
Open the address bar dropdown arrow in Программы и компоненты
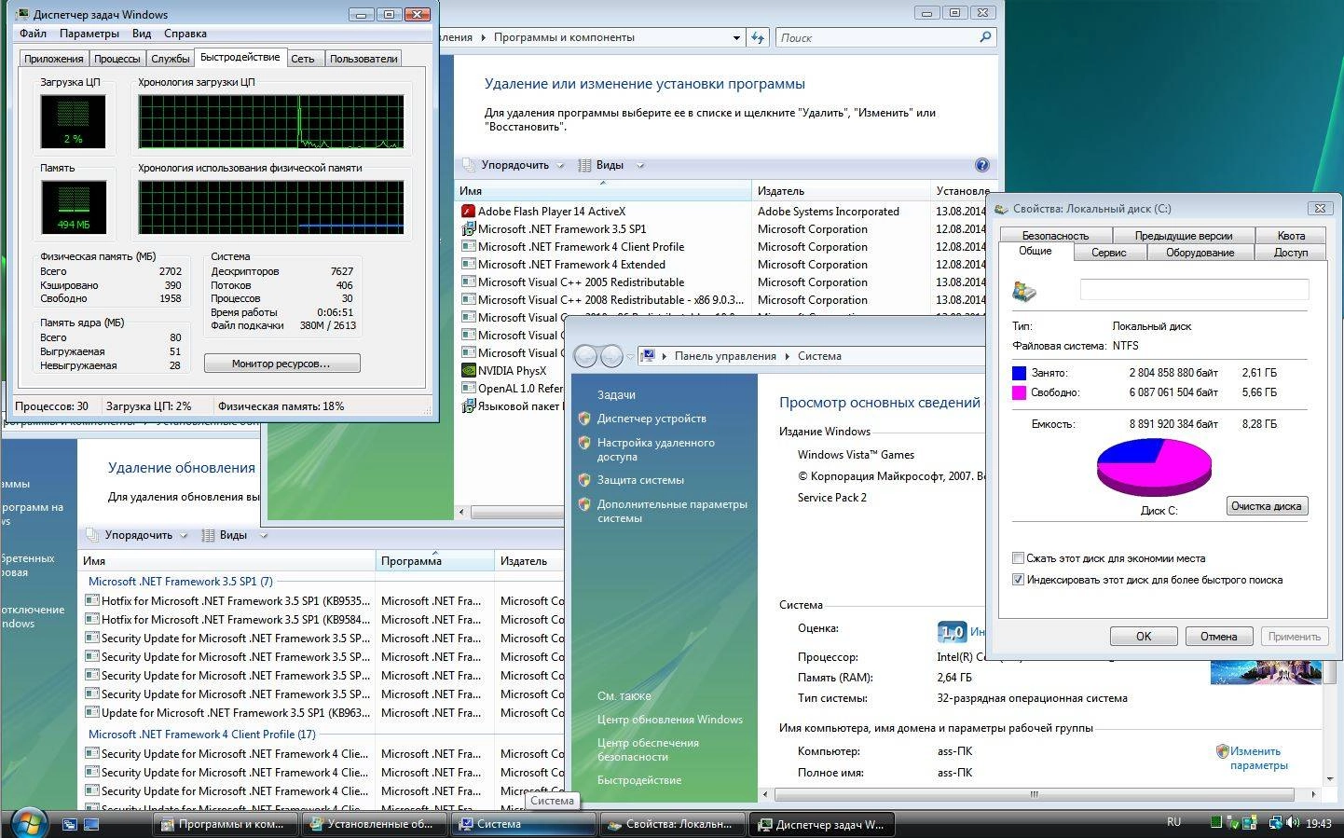[736, 38]
